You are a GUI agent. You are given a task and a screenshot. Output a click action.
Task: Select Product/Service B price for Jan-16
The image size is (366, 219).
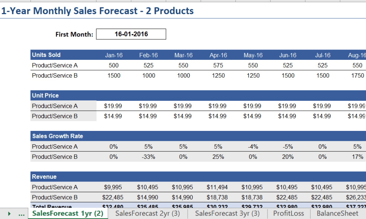pyautogui.click(x=114, y=116)
